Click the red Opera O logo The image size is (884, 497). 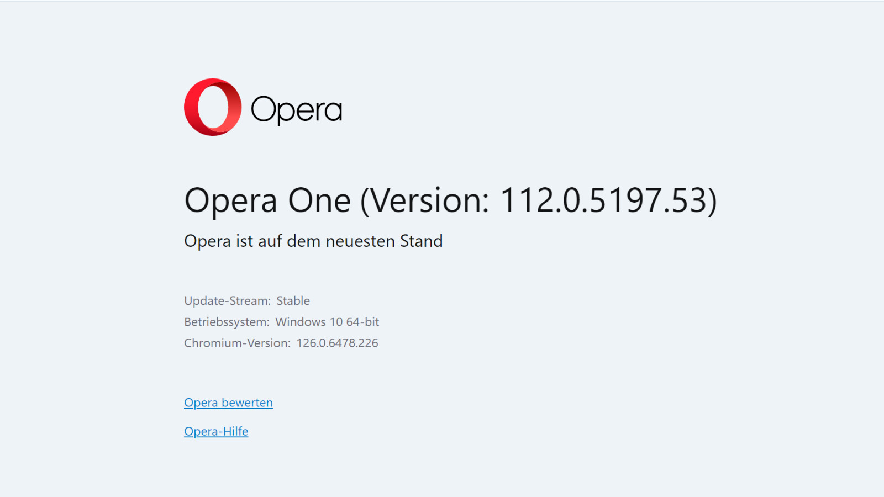(x=213, y=107)
